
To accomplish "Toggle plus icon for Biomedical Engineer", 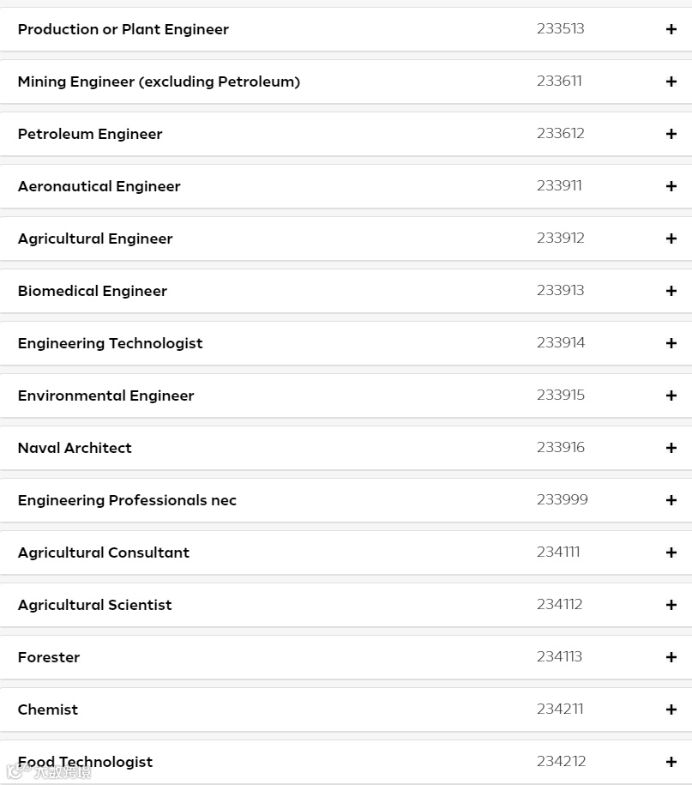I will pos(671,291).
